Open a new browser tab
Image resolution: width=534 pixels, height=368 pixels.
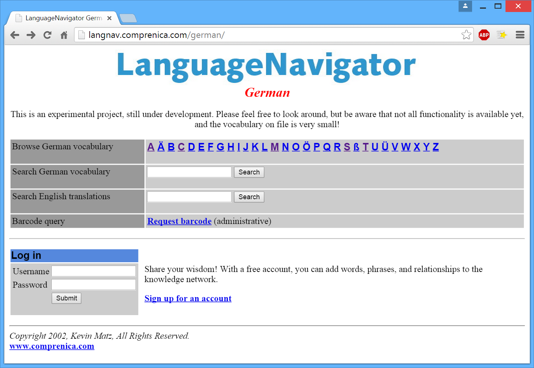click(128, 18)
